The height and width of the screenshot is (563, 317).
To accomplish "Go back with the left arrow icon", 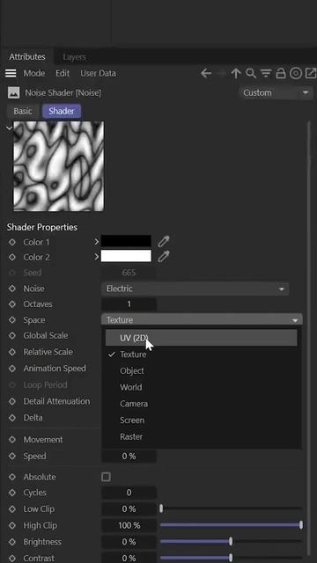I will (x=206, y=74).
